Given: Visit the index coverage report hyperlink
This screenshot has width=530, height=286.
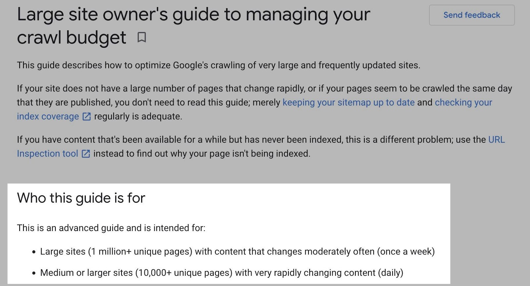Looking at the screenshot, I should [48, 117].
